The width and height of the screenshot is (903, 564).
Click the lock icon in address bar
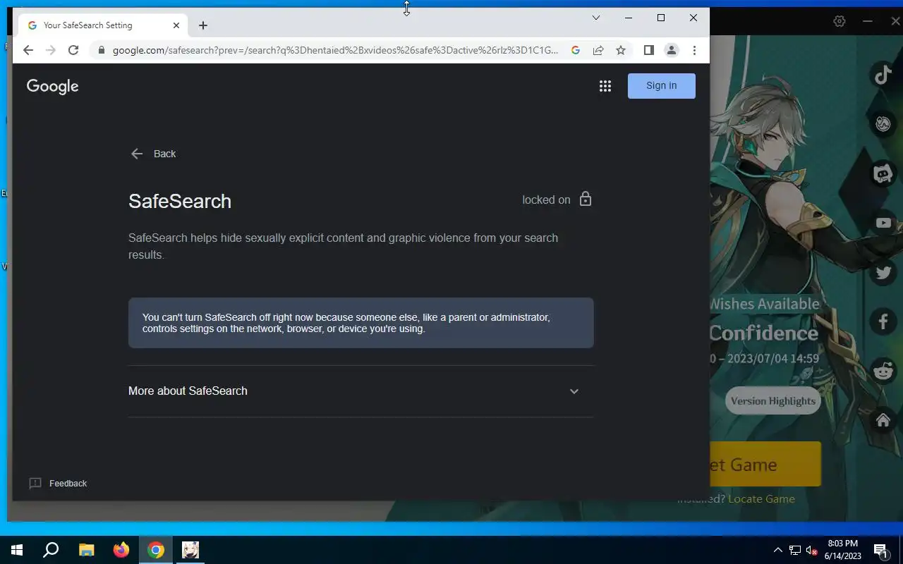102,50
